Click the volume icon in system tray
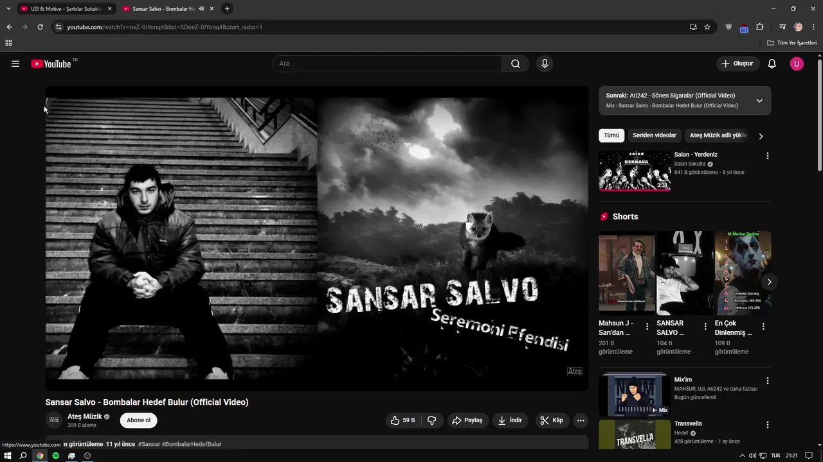This screenshot has height=462, width=823. coord(753,456)
